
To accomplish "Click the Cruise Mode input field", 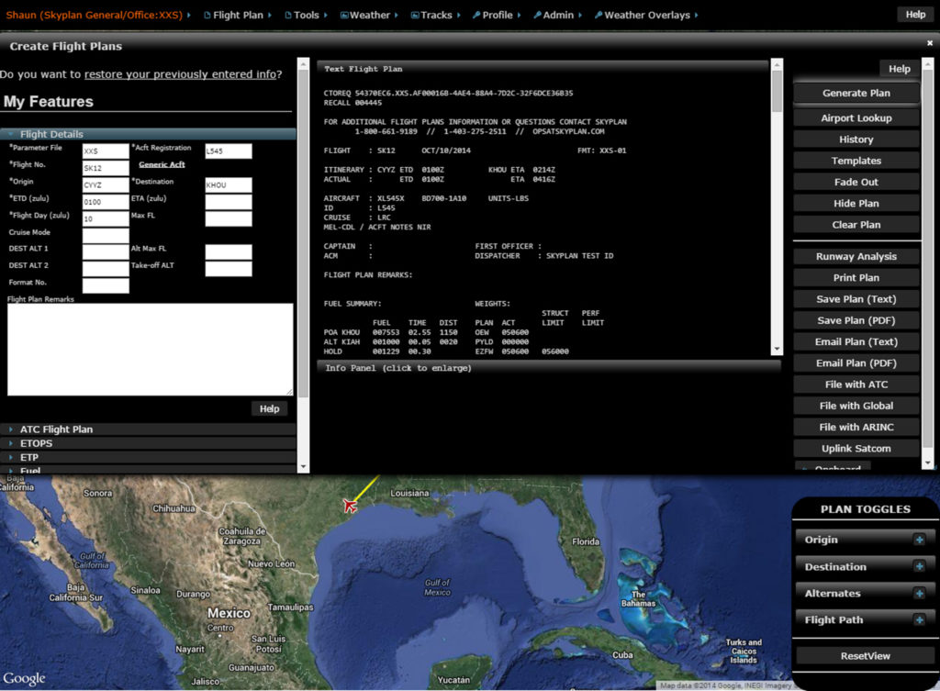I will tap(106, 236).
